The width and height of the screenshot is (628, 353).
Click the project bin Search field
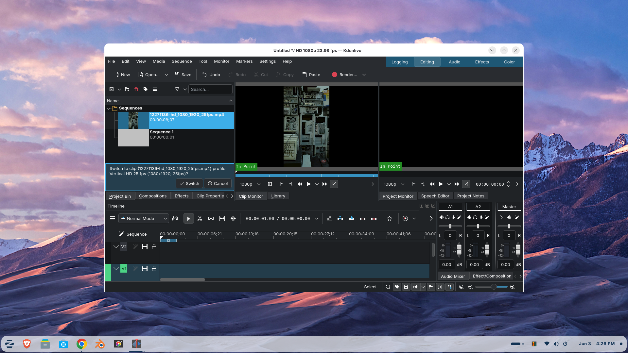[x=210, y=89]
